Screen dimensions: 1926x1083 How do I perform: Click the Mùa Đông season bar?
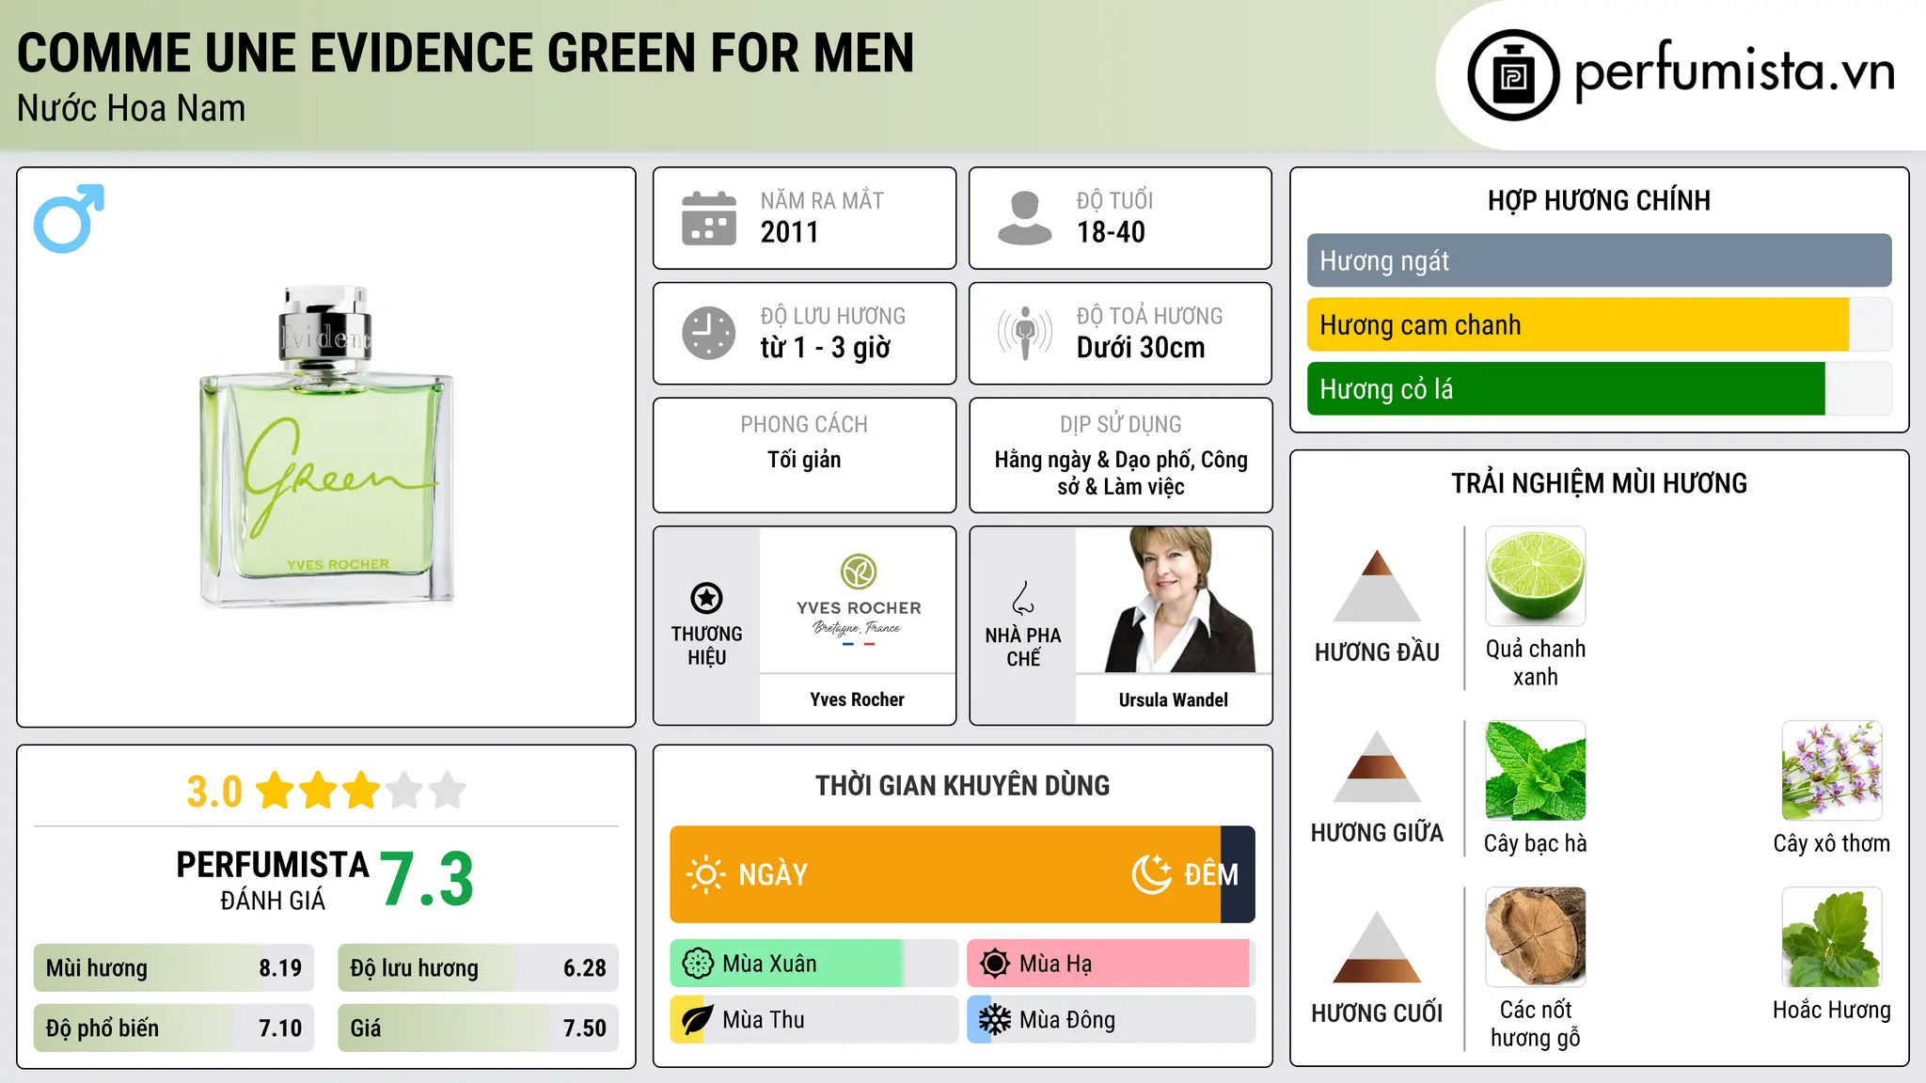[1112, 1020]
